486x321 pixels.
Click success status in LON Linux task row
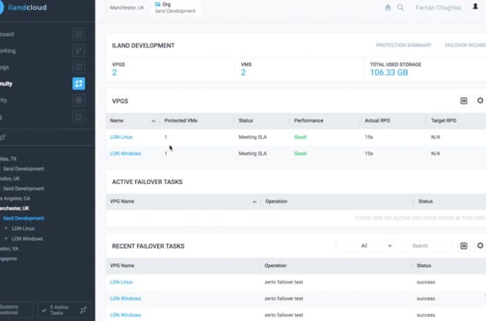(426, 282)
